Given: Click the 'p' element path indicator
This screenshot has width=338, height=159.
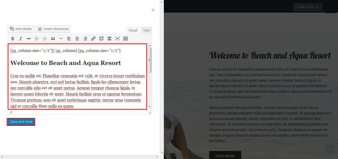Looking at the screenshot, I should pyautogui.click(x=11, y=112).
